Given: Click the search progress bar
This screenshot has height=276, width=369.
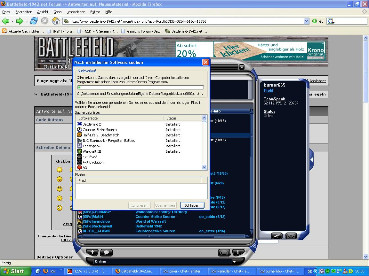Looking at the screenshot, I should [x=140, y=88].
